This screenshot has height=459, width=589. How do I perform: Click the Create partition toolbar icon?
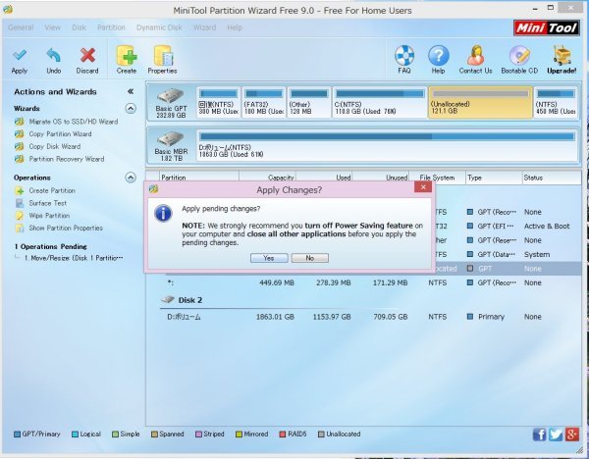pyautogui.click(x=127, y=56)
